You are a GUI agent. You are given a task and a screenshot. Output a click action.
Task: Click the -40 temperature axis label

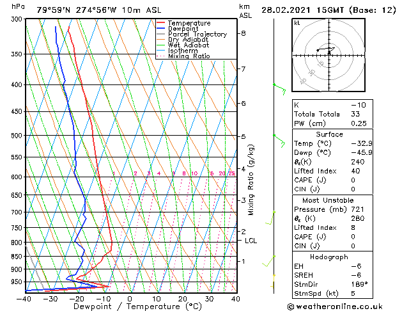pyautogui.click(x=24, y=299)
